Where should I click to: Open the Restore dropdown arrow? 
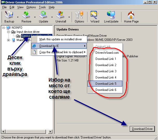(x=35, y=17)
